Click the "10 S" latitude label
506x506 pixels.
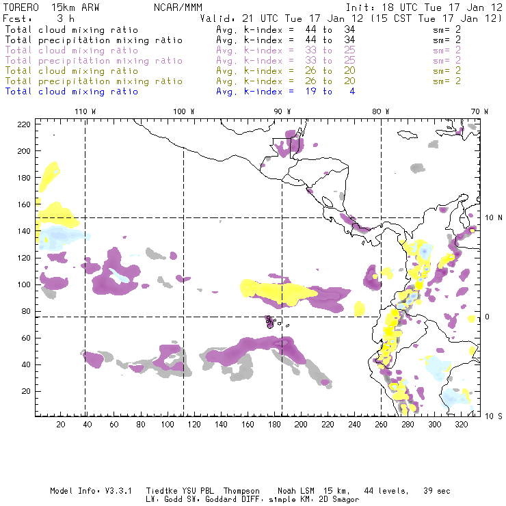(x=494, y=416)
